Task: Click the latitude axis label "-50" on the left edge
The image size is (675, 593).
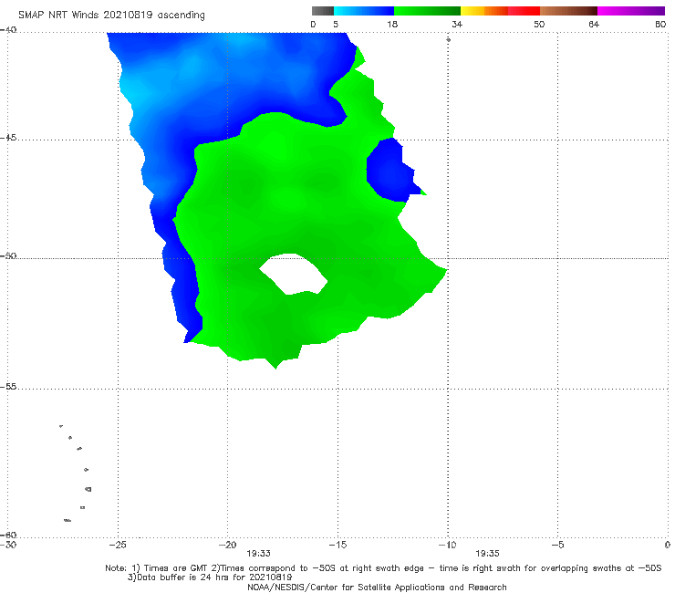Action: (8, 255)
